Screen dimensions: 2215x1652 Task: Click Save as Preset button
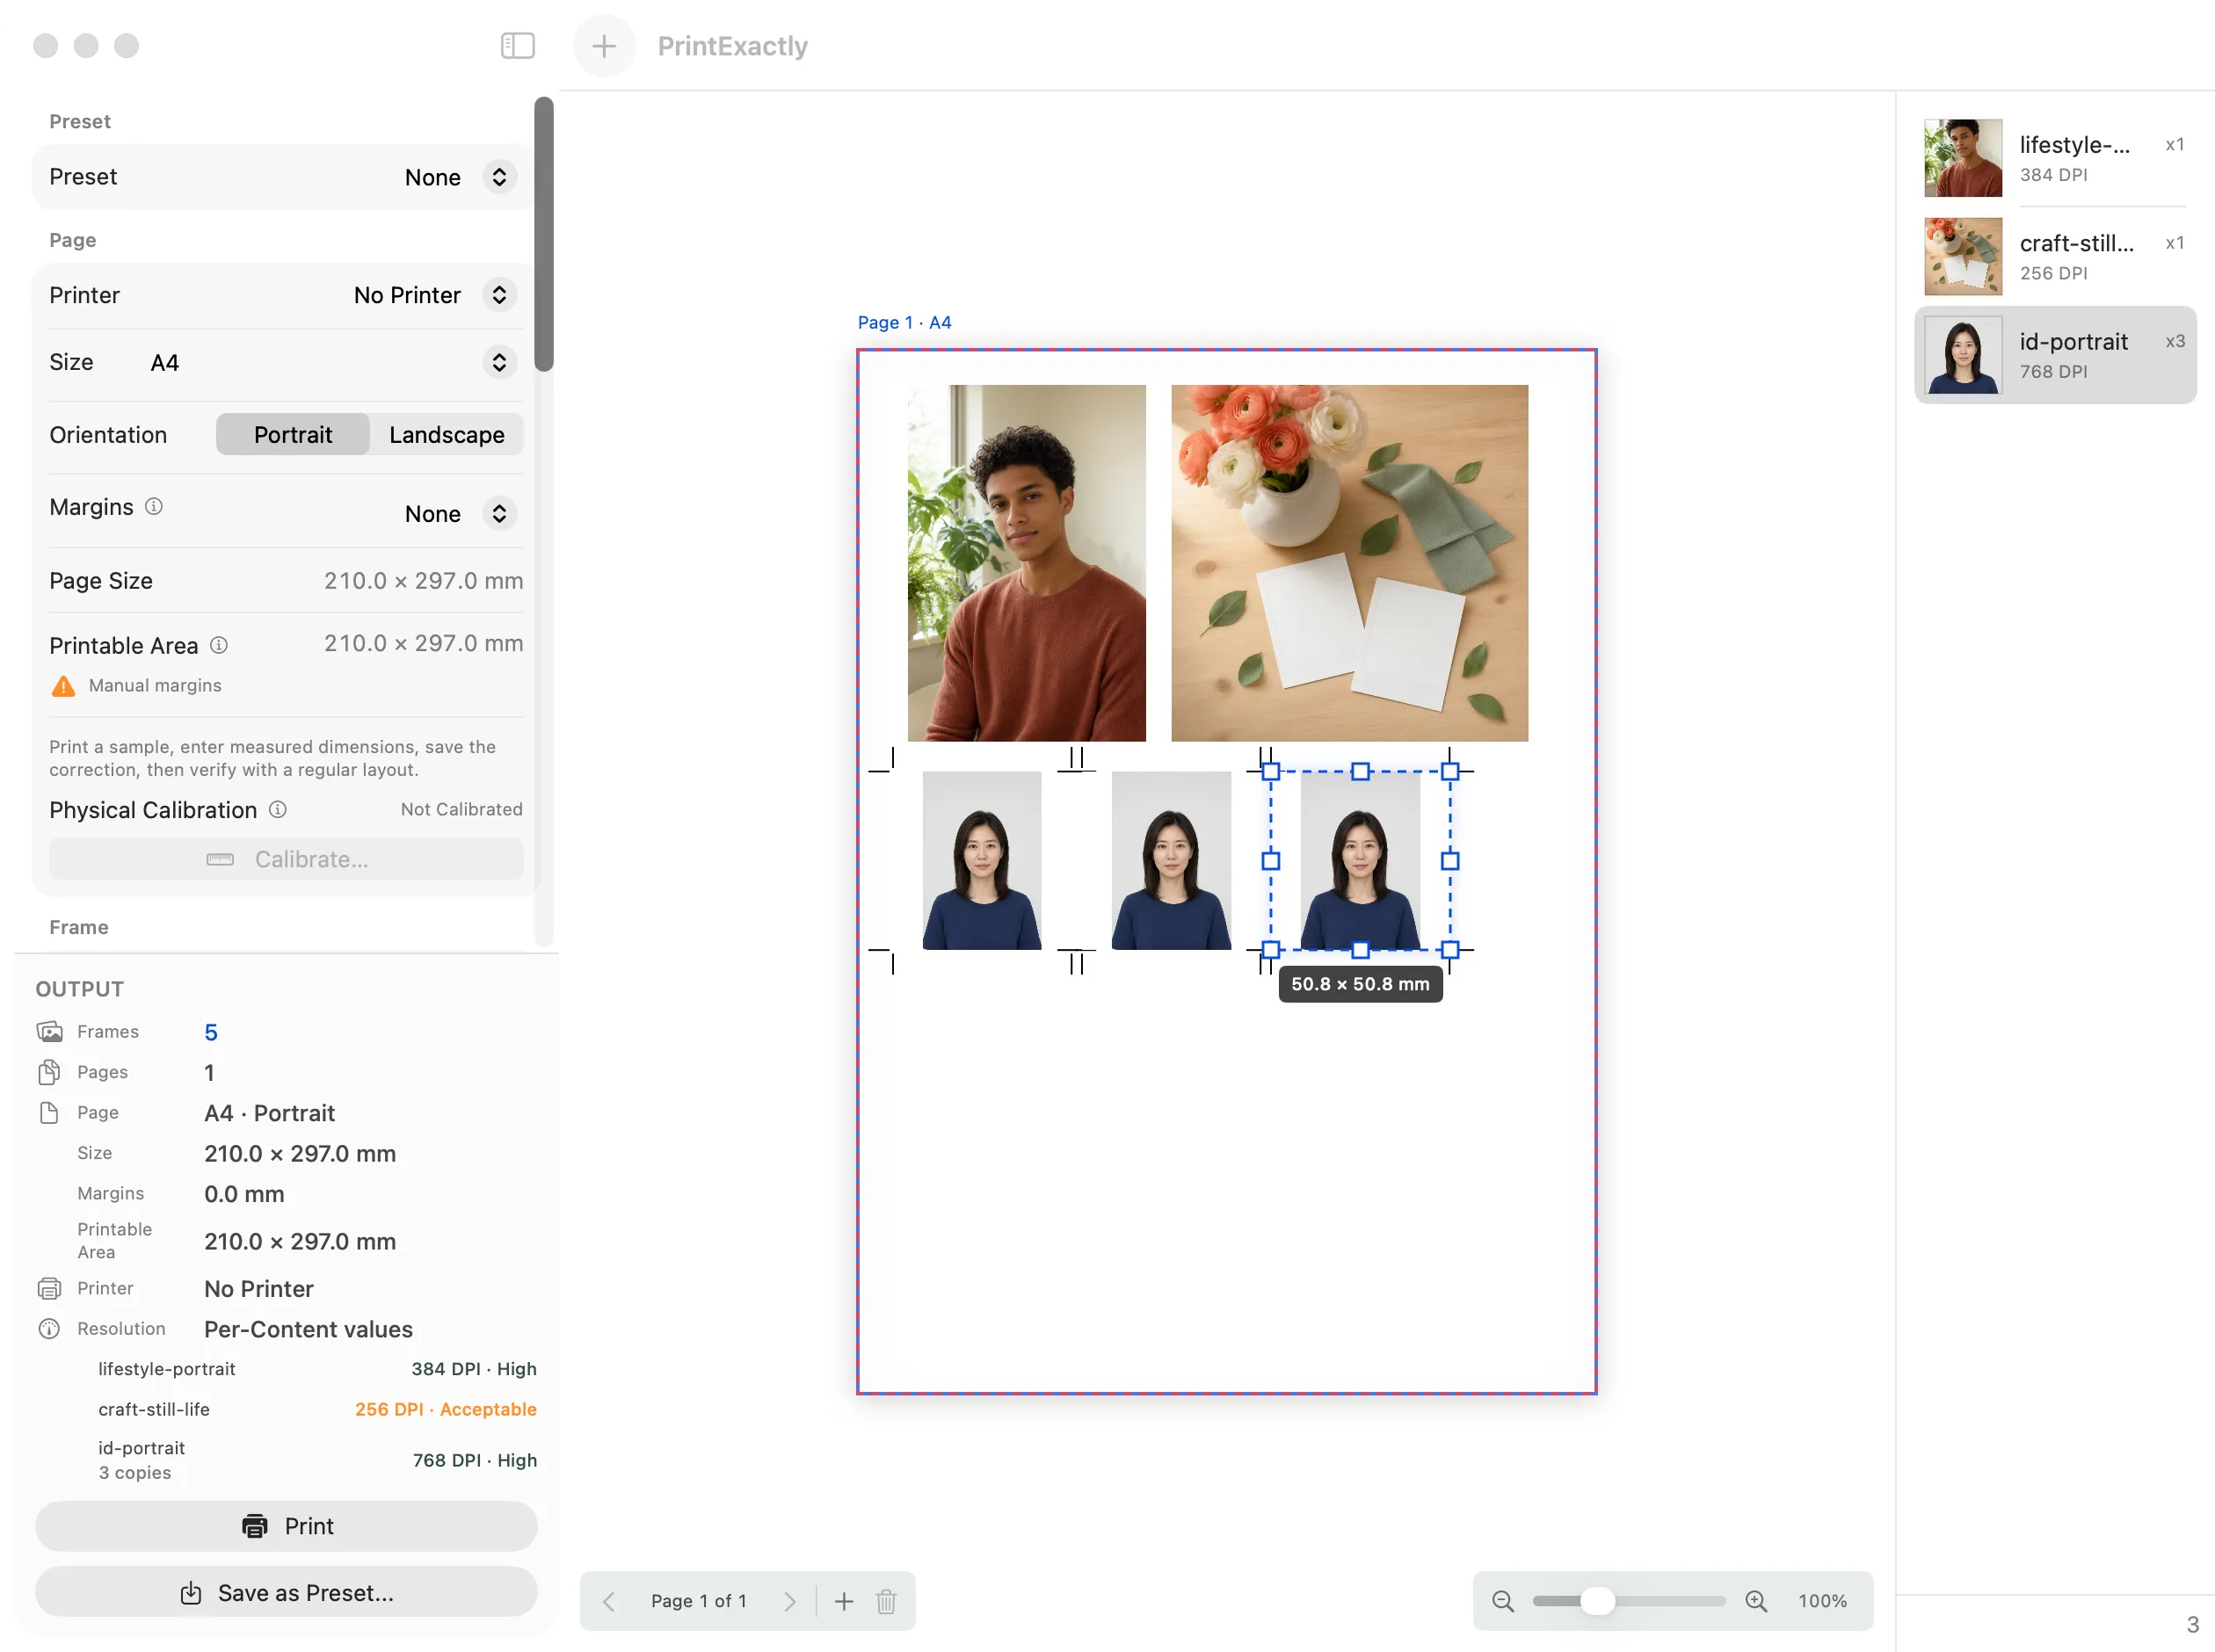click(x=286, y=1592)
